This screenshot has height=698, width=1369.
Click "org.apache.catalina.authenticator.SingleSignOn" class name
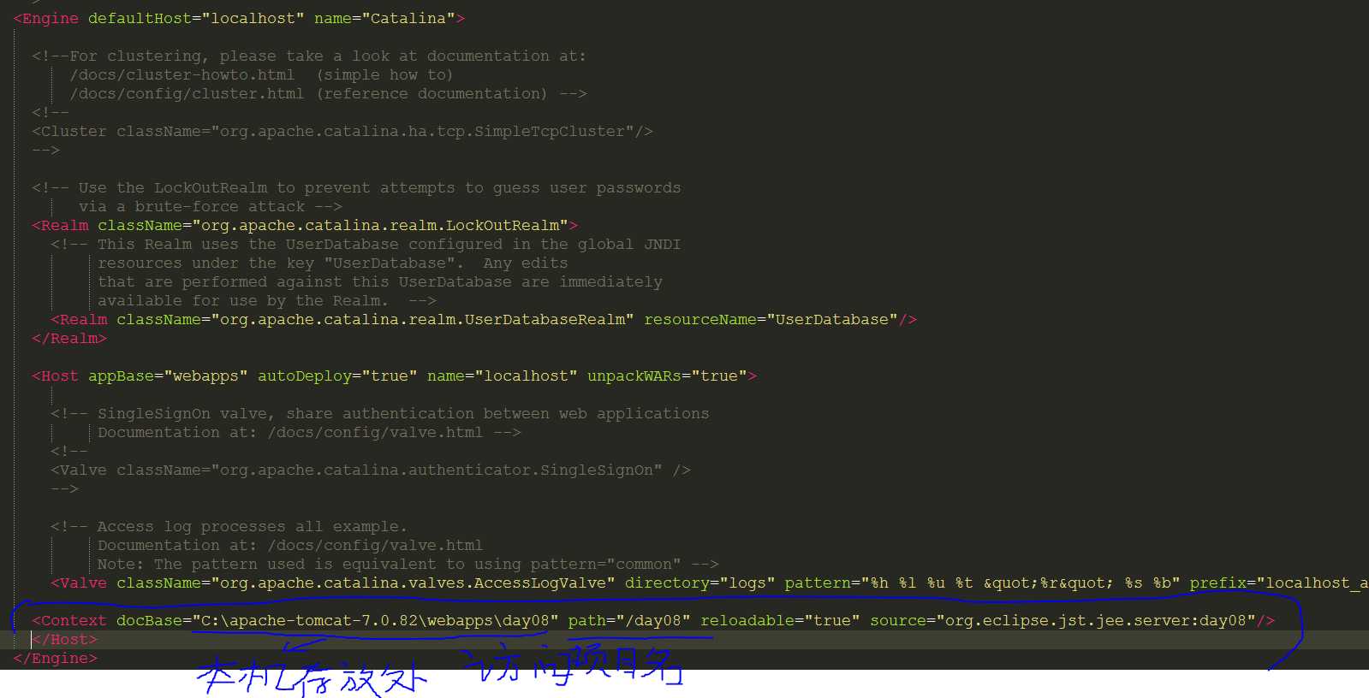(437, 470)
